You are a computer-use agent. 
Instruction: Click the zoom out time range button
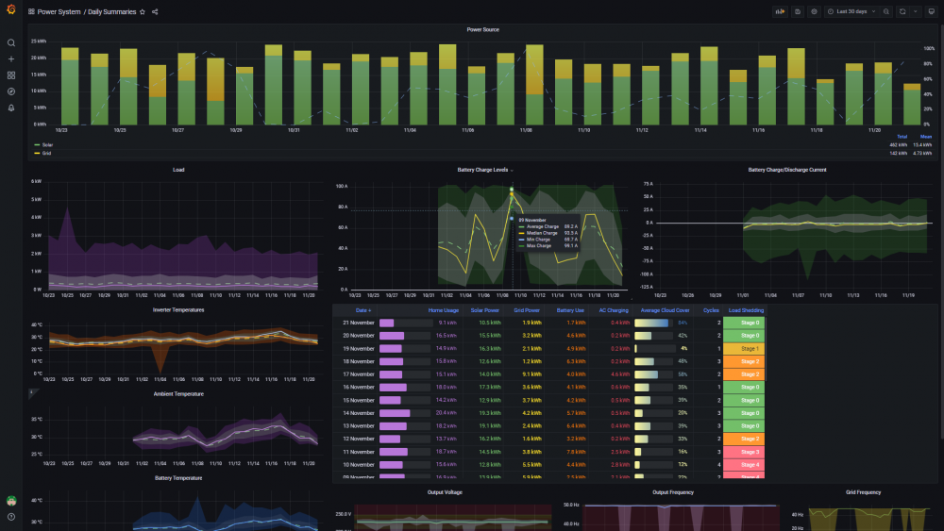[886, 11]
